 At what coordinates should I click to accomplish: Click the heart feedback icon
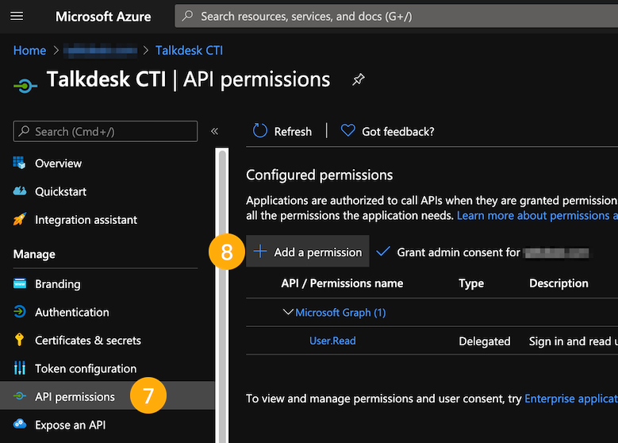pos(347,130)
